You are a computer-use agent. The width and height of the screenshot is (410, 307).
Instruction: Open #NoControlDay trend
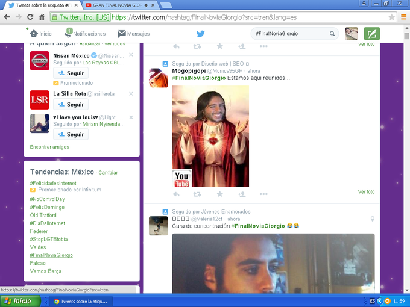click(47, 199)
